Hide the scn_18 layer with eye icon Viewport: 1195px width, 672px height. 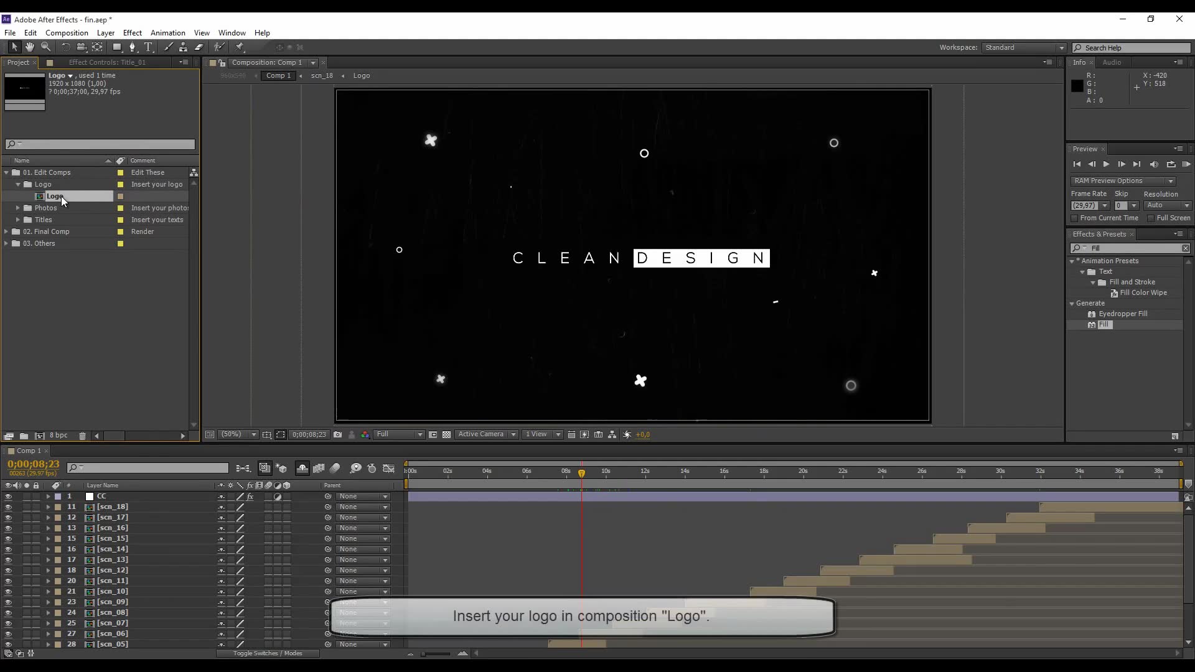coord(8,507)
